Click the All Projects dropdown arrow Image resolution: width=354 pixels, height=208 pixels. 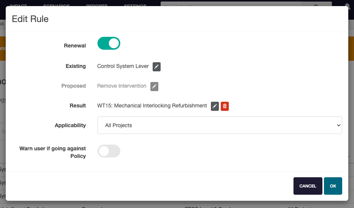click(x=338, y=125)
